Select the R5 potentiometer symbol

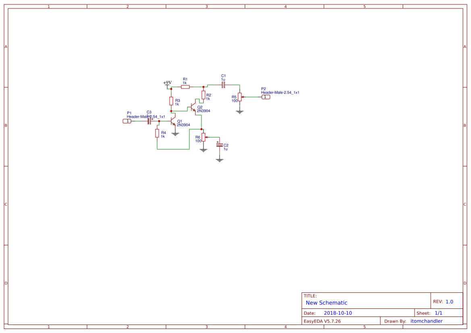[x=241, y=97]
